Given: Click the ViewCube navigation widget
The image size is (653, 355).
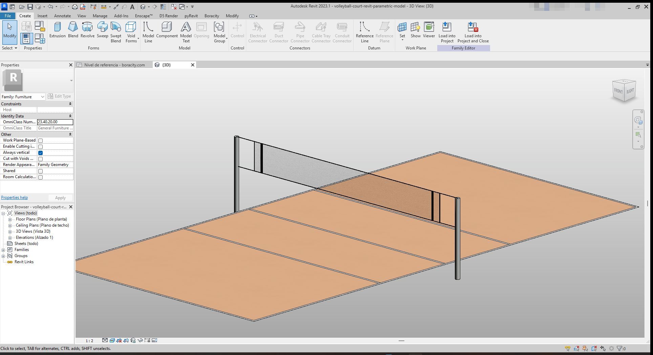Looking at the screenshot, I should tap(624, 91).
